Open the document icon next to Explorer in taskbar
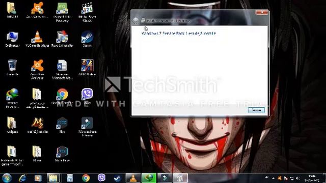This screenshot has height=183, width=326. point(70,178)
